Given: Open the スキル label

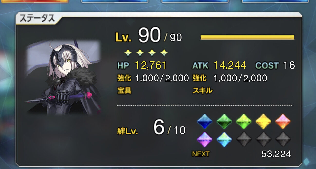Looking at the screenshot, I should pos(203,90).
